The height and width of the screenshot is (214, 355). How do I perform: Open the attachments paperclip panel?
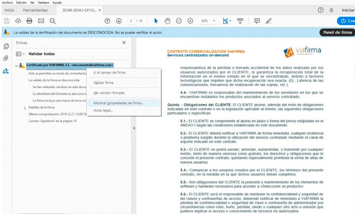click(x=6, y=58)
